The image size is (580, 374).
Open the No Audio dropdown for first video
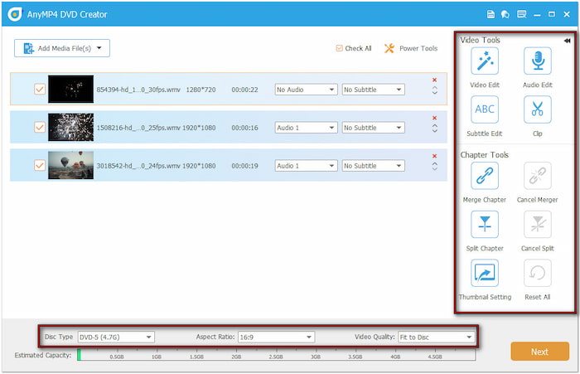(306, 90)
